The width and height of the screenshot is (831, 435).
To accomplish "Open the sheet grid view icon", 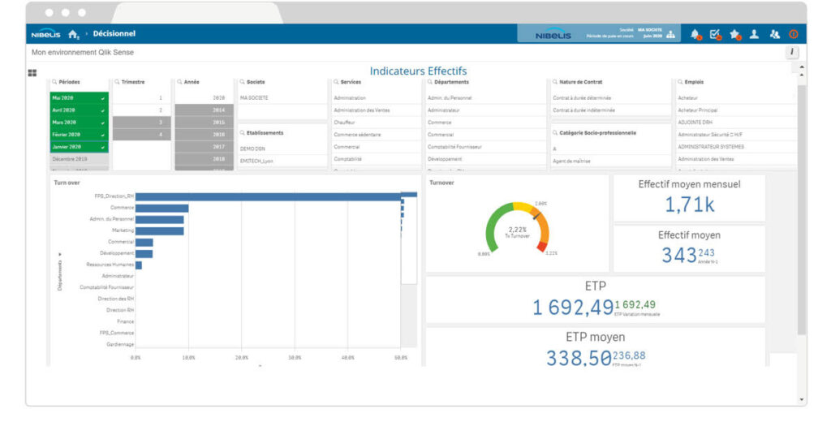I will tap(32, 73).
